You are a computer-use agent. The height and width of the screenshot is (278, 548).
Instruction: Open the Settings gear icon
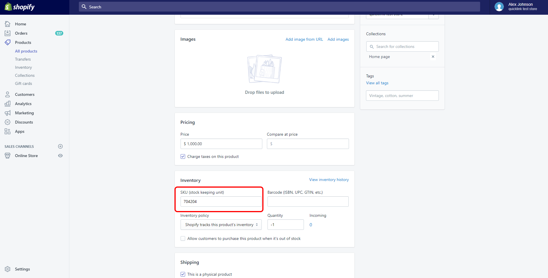point(8,269)
